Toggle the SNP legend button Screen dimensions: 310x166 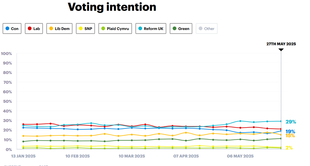86,28
